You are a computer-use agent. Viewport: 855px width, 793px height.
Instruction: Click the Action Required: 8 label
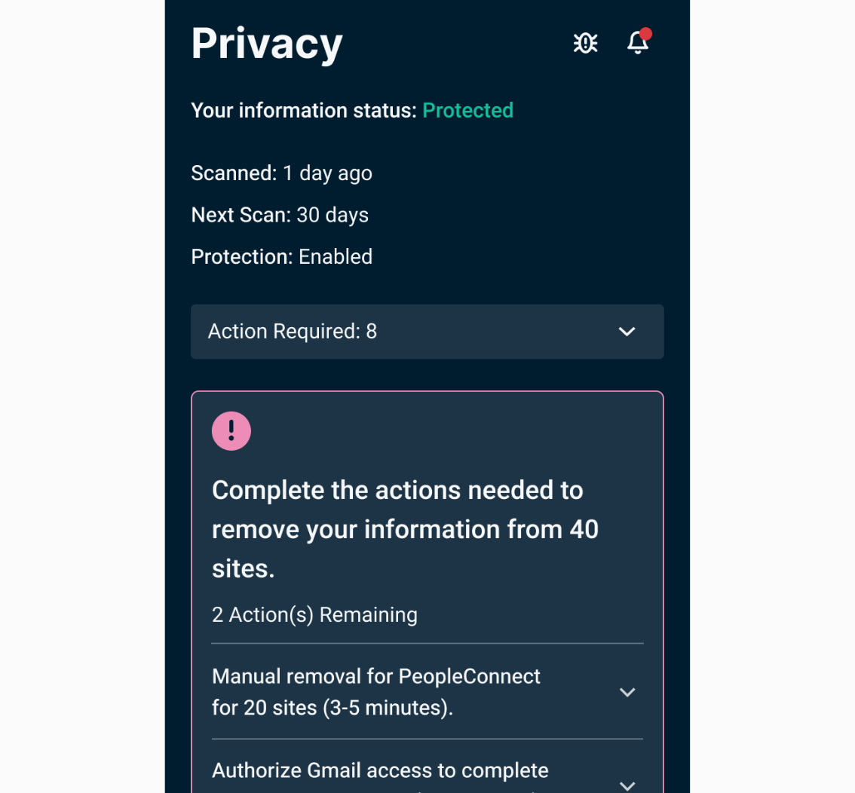point(293,332)
